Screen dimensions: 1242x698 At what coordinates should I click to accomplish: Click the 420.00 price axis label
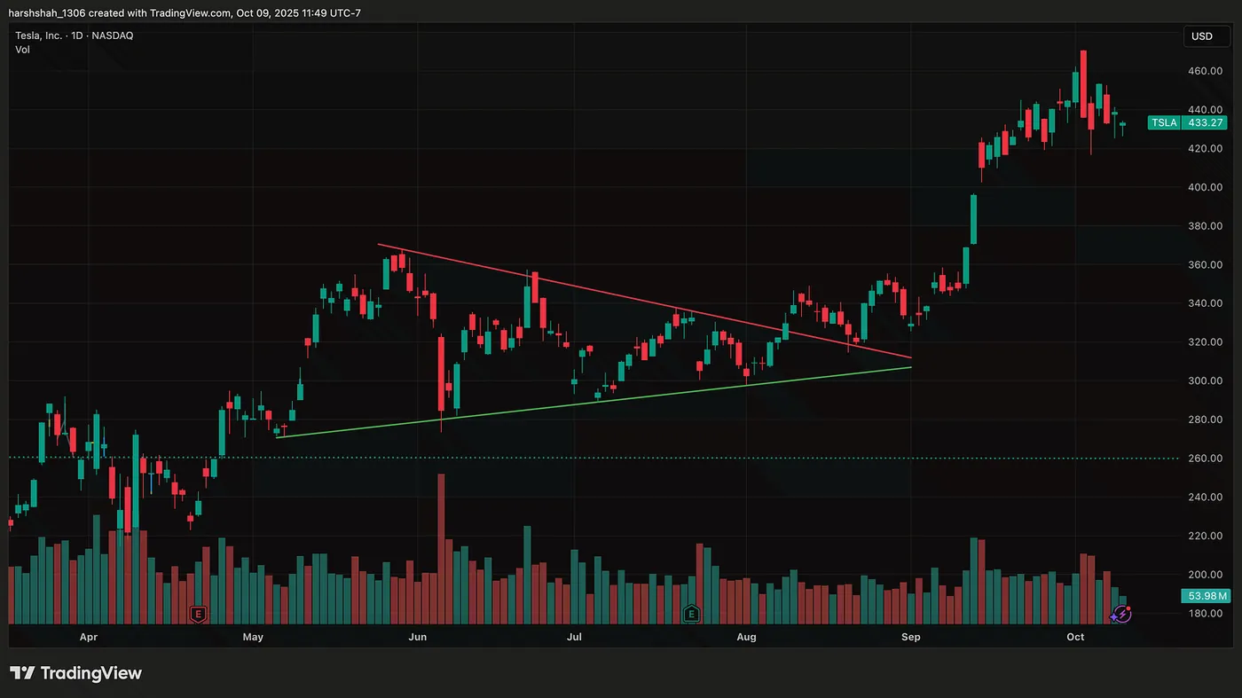tap(1206, 148)
